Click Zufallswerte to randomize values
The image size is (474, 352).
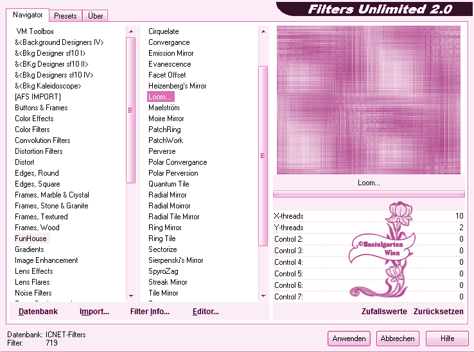pyautogui.click(x=384, y=311)
